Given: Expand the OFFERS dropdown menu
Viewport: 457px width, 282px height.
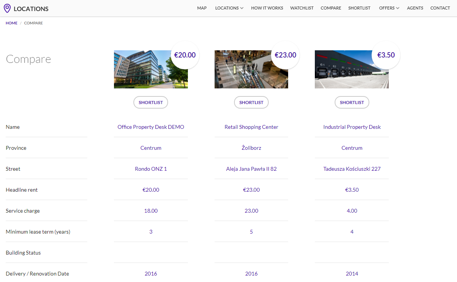Looking at the screenshot, I should [389, 8].
